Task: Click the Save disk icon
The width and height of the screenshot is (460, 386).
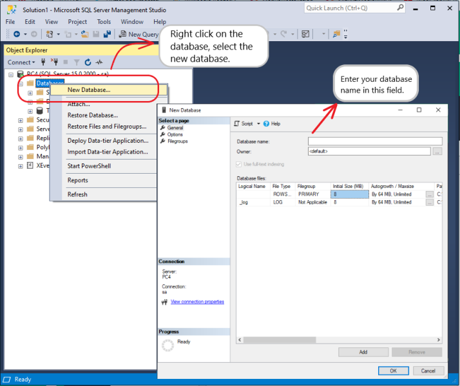Action: coord(96,34)
